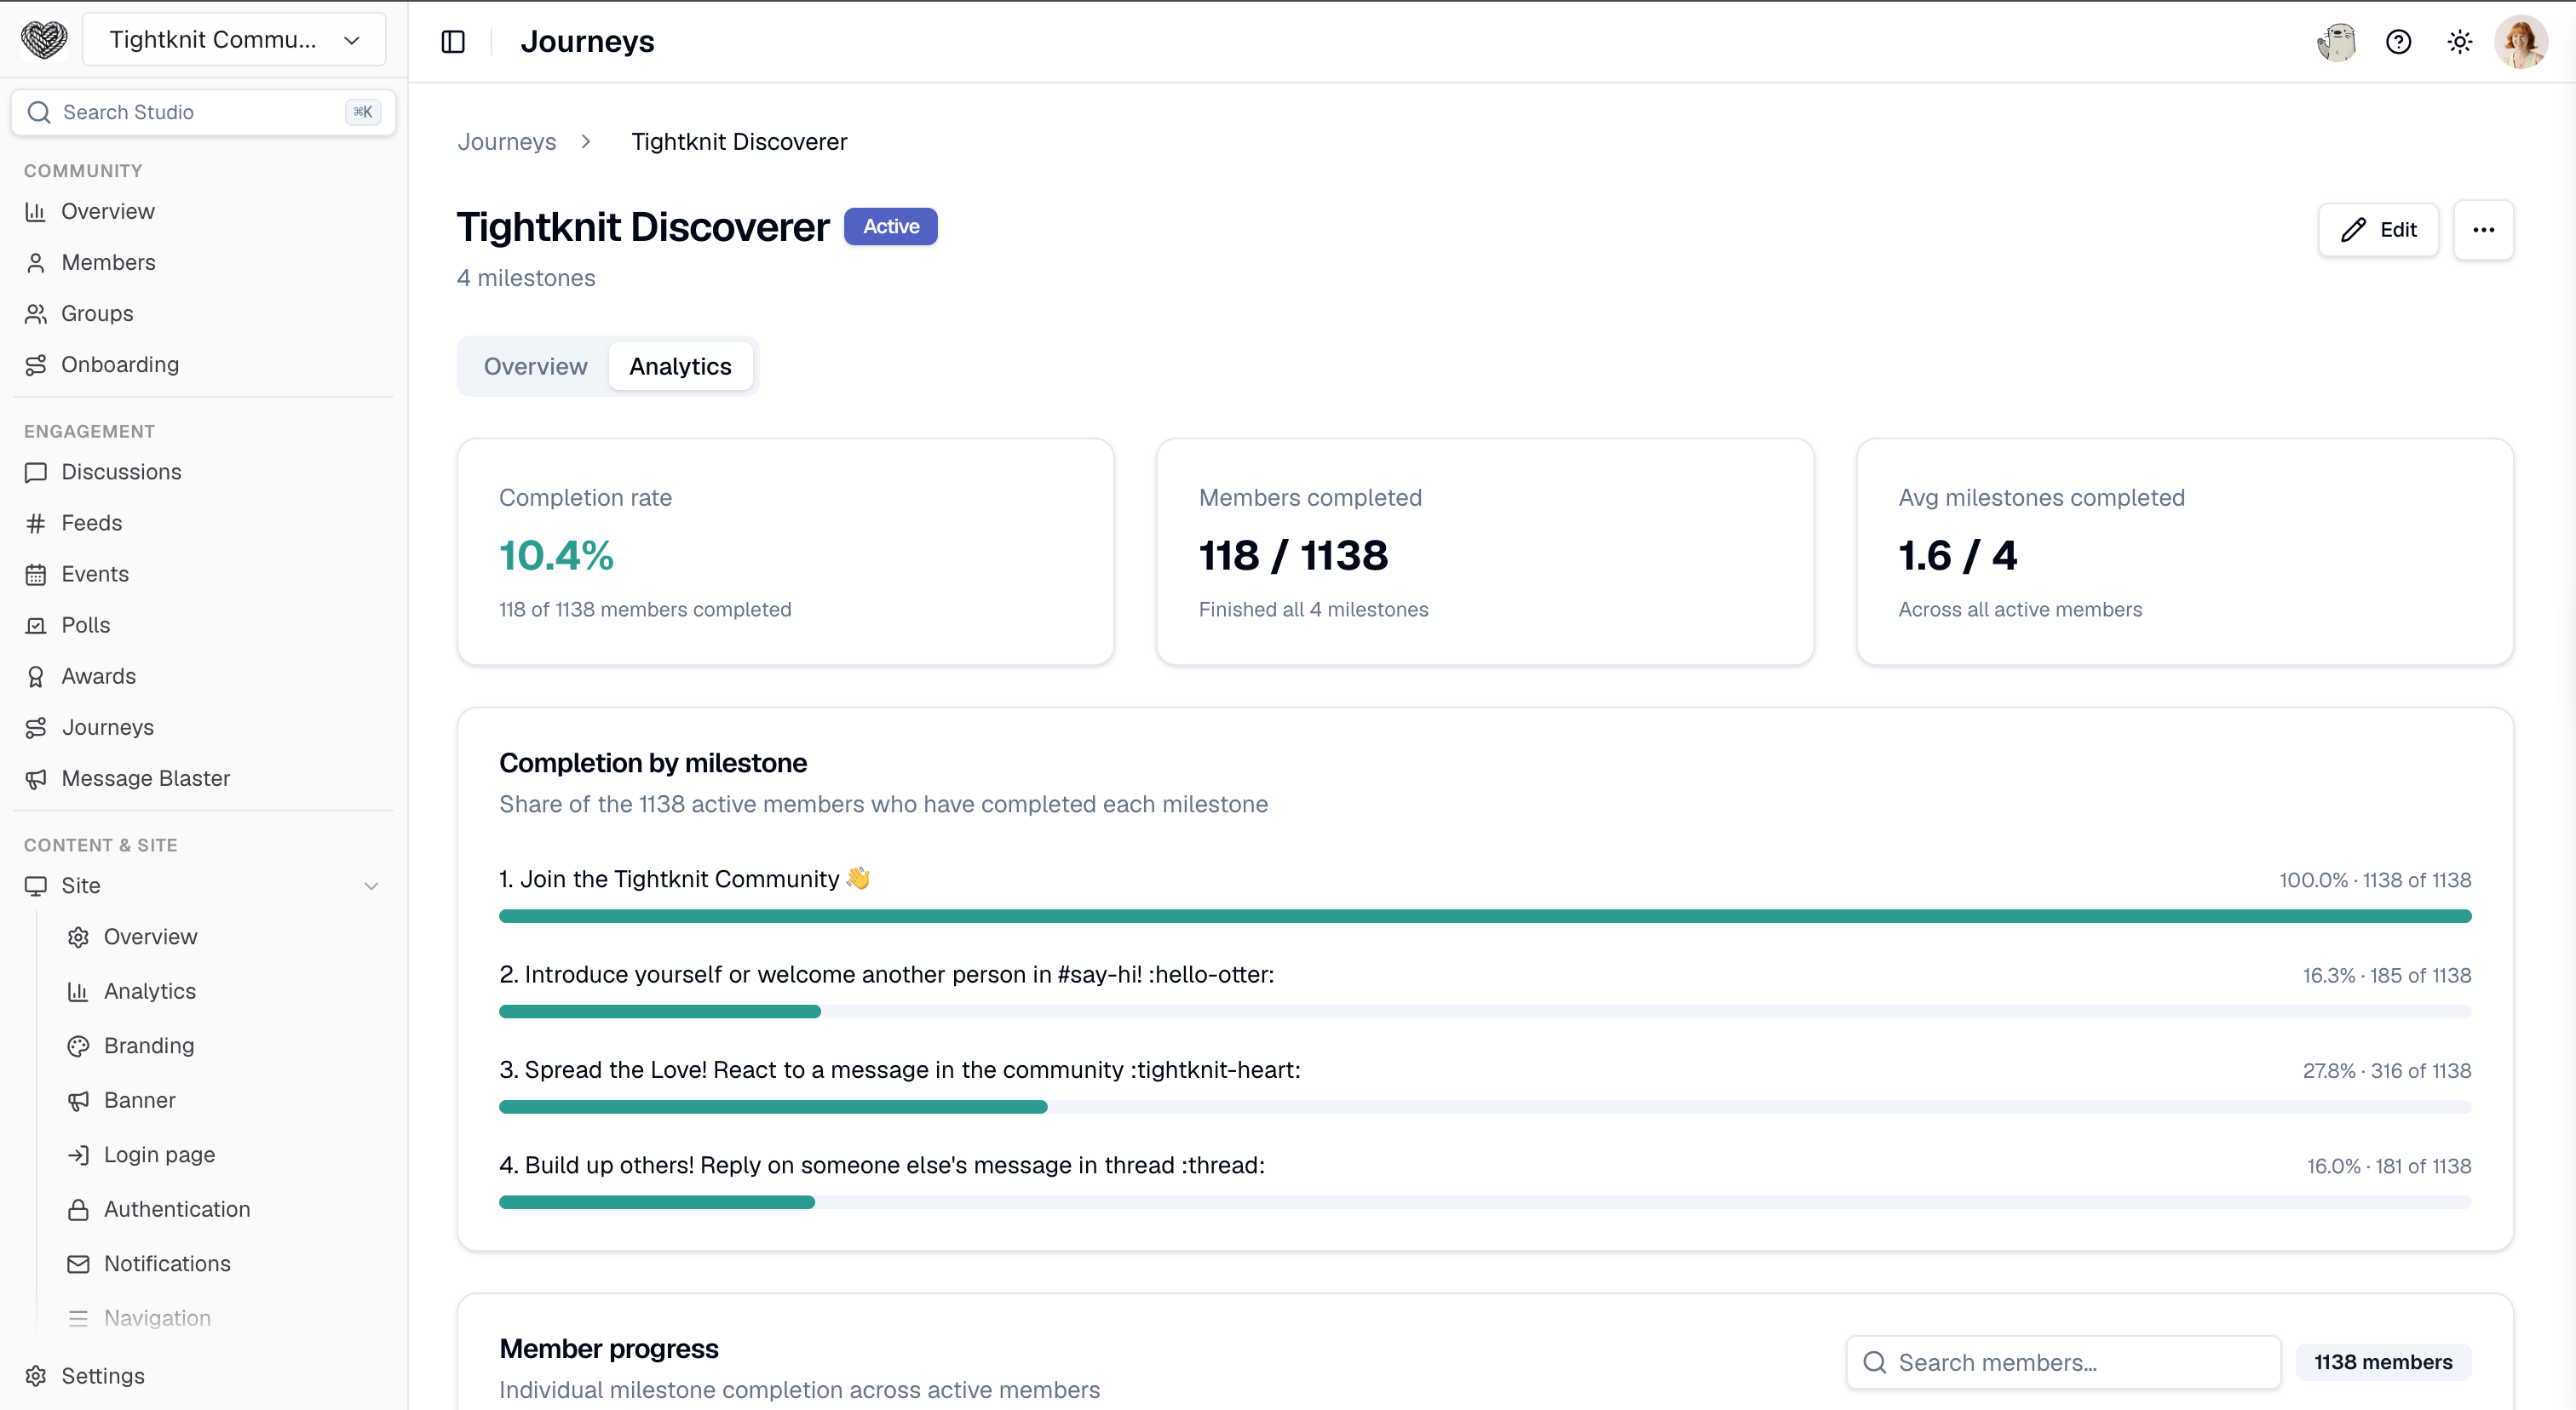
Task: Focus the Search members field
Action: pyautogui.click(x=2063, y=1362)
